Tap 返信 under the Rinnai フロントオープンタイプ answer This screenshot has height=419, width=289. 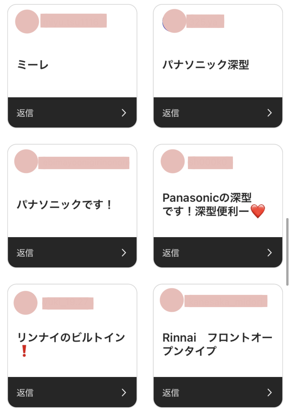171,393
